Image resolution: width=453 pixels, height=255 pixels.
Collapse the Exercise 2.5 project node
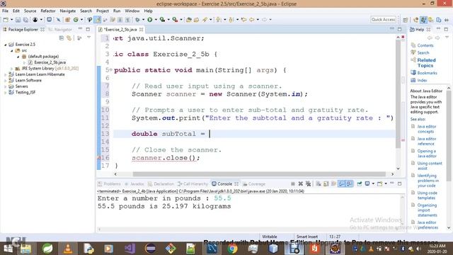click(x=5, y=45)
